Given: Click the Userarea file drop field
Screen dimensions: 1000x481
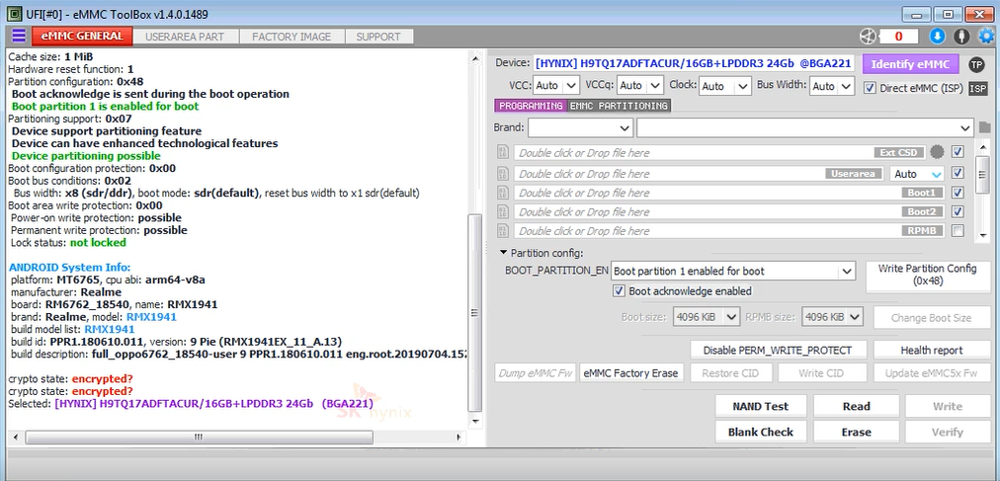Looking at the screenshot, I should 699,173.
